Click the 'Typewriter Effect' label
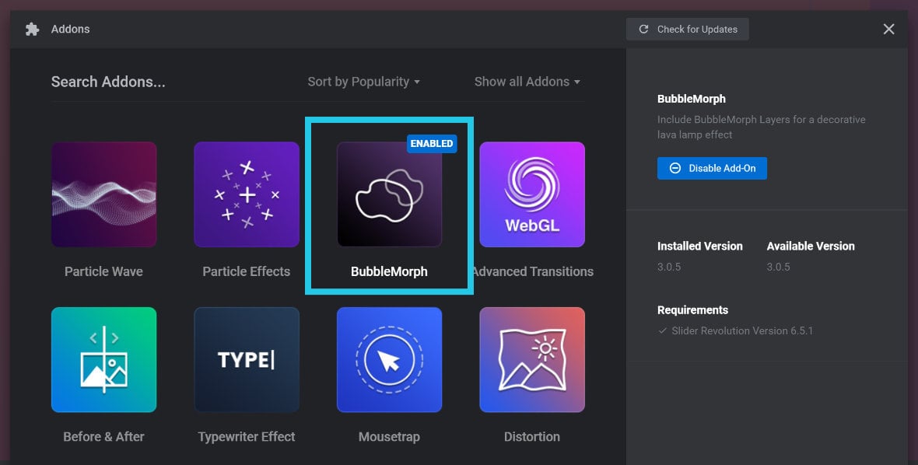918x465 pixels. pyautogui.click(x=247, y=437)
